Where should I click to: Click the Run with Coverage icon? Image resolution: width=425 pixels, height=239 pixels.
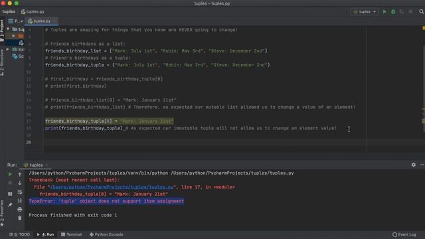tap(402, 12)
